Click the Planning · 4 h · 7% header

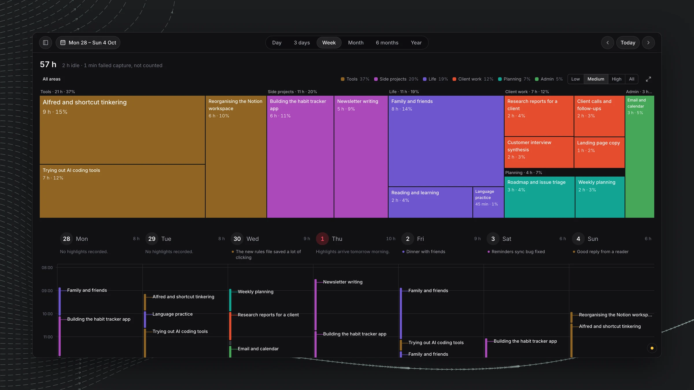click(x=523, y=172)
